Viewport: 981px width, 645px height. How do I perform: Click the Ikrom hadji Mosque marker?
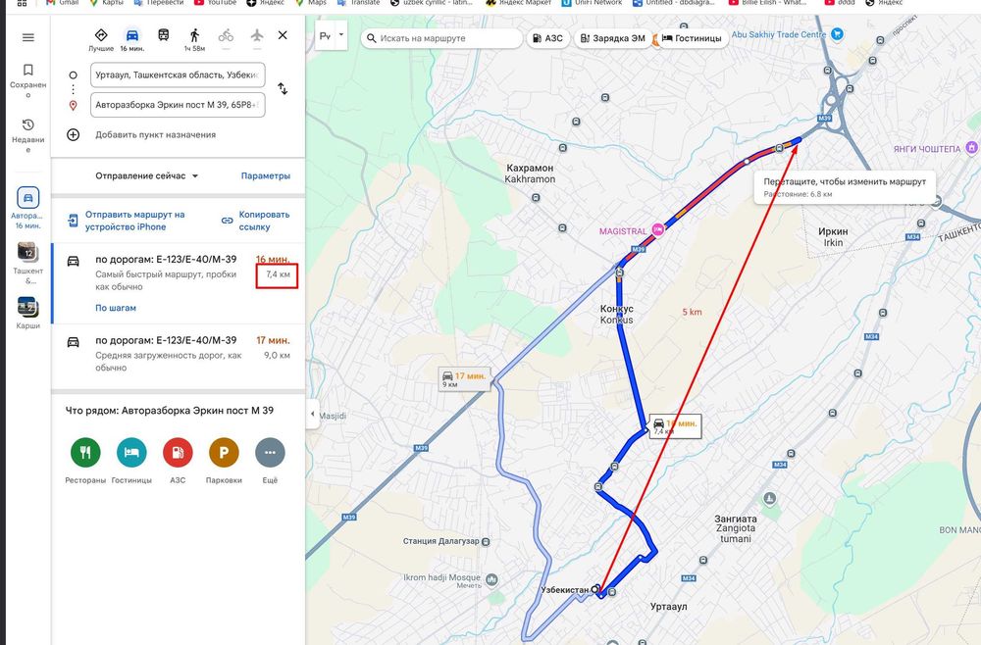[x=491, y=579]
